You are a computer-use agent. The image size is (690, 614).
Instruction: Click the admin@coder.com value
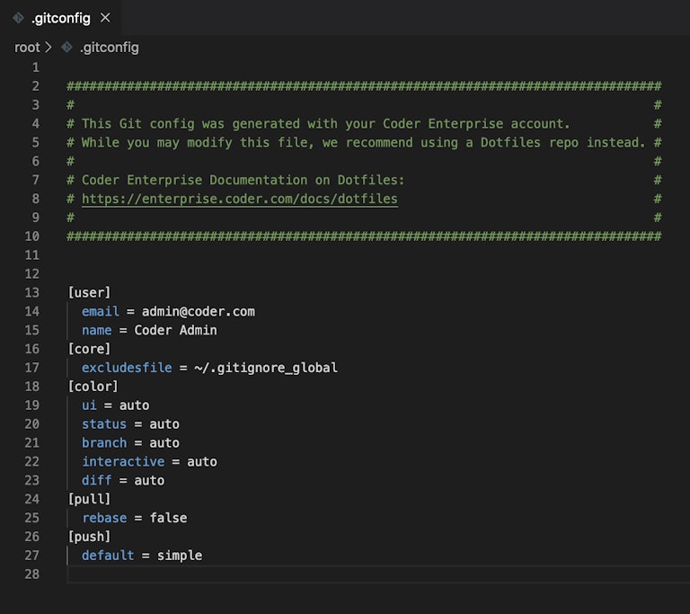pyautogui.click(x=198, y=311)
